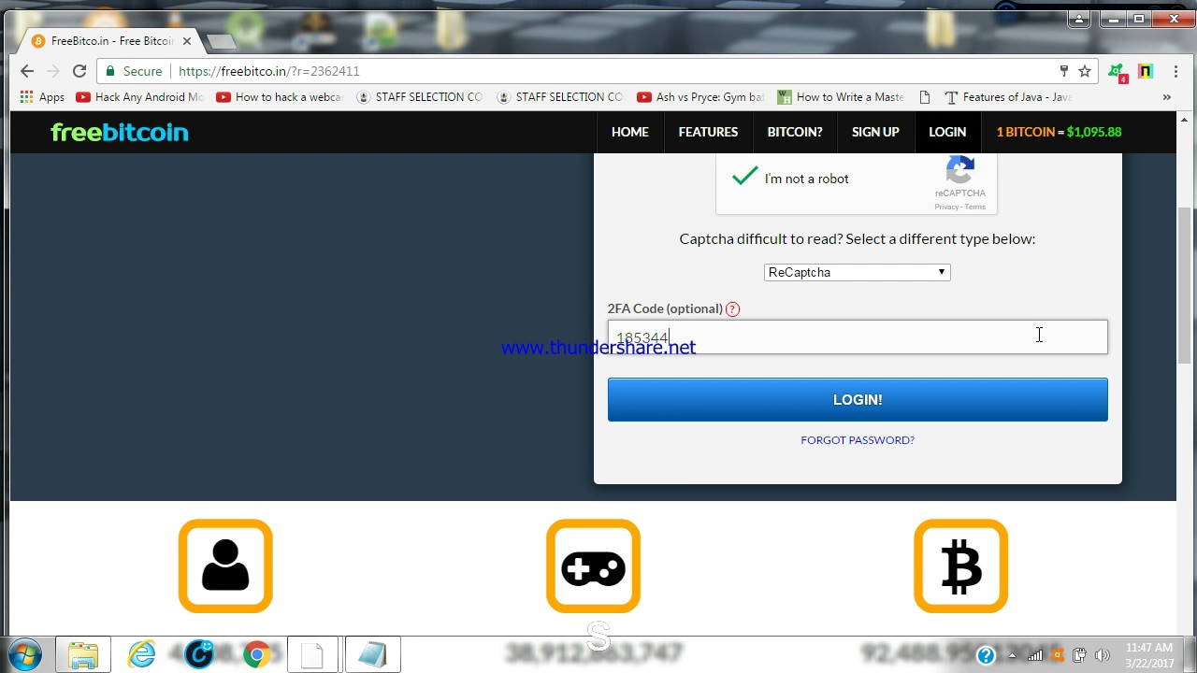Open Features of Java bookmark
Image resolution: width=1197 pixels, height=673 pixels.
1007,97
